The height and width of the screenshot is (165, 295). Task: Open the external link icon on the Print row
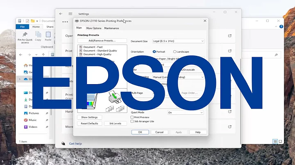click(230, 51)
